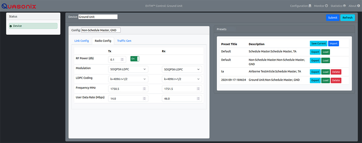This screenshot has height=143, width=362.
Task: Click Save Current preset button
Action: click(x=318, y=44)
